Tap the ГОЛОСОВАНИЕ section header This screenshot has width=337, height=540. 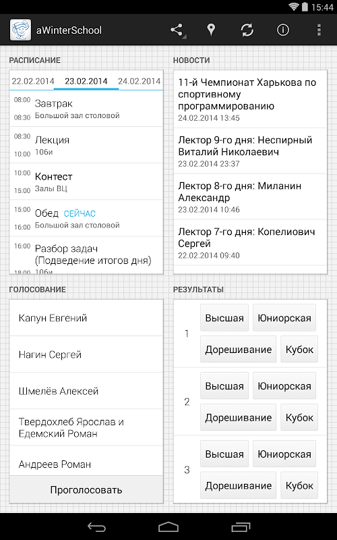tap(37, 290)
